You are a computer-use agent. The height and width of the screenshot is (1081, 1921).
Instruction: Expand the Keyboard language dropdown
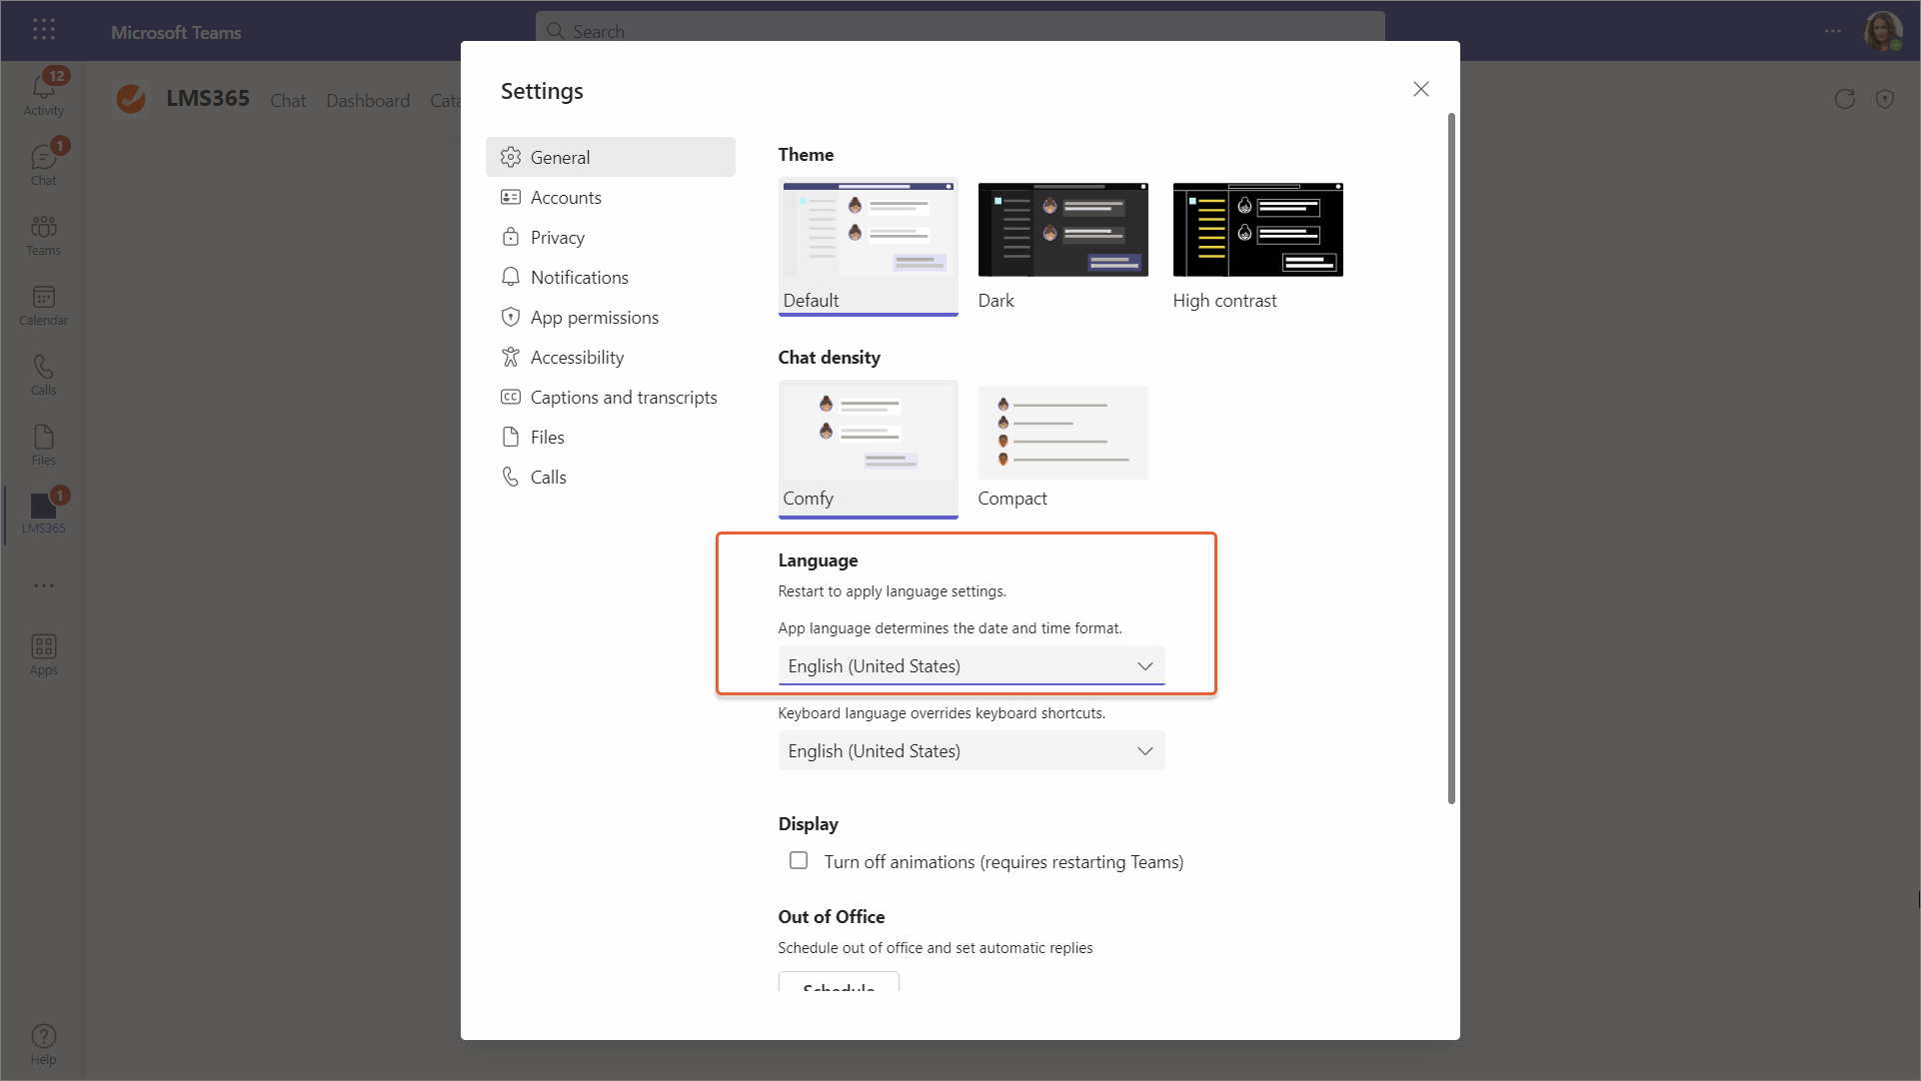pyautogui.click(x=970, y=750)
